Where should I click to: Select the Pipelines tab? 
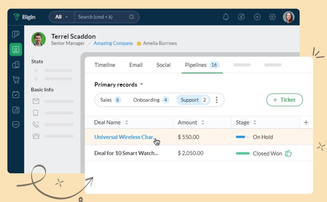coord(202,65)
